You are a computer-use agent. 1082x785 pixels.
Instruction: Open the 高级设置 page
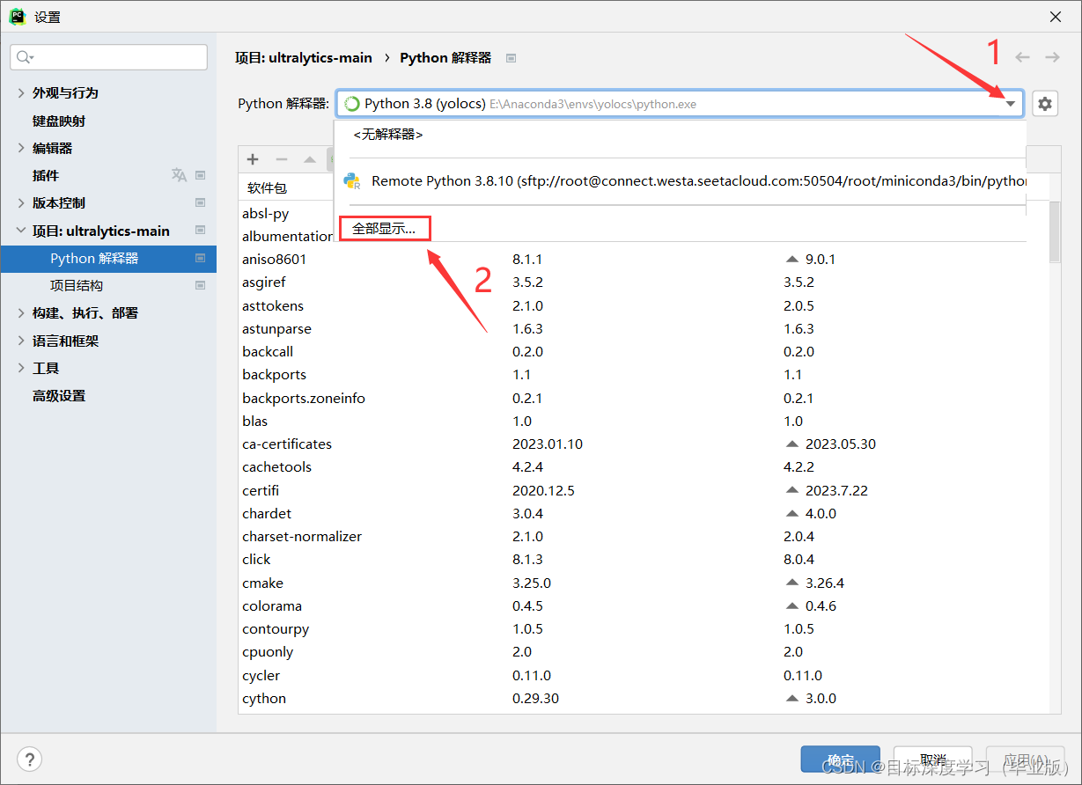pyautogui.click(x=59, y=395)
